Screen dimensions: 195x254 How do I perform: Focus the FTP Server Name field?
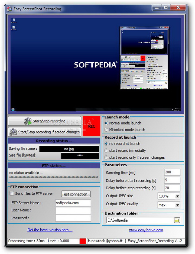point(73,203)
